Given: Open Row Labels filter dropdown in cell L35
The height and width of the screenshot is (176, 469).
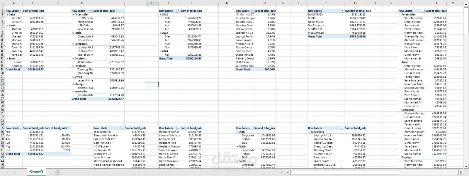Looking at the screenshot, I should [x=252, y=128].
